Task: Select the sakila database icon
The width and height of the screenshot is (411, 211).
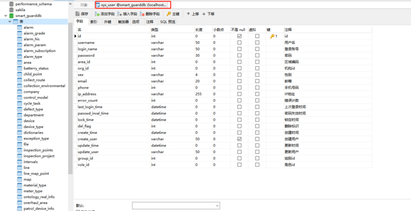Action: click(11, 10)
